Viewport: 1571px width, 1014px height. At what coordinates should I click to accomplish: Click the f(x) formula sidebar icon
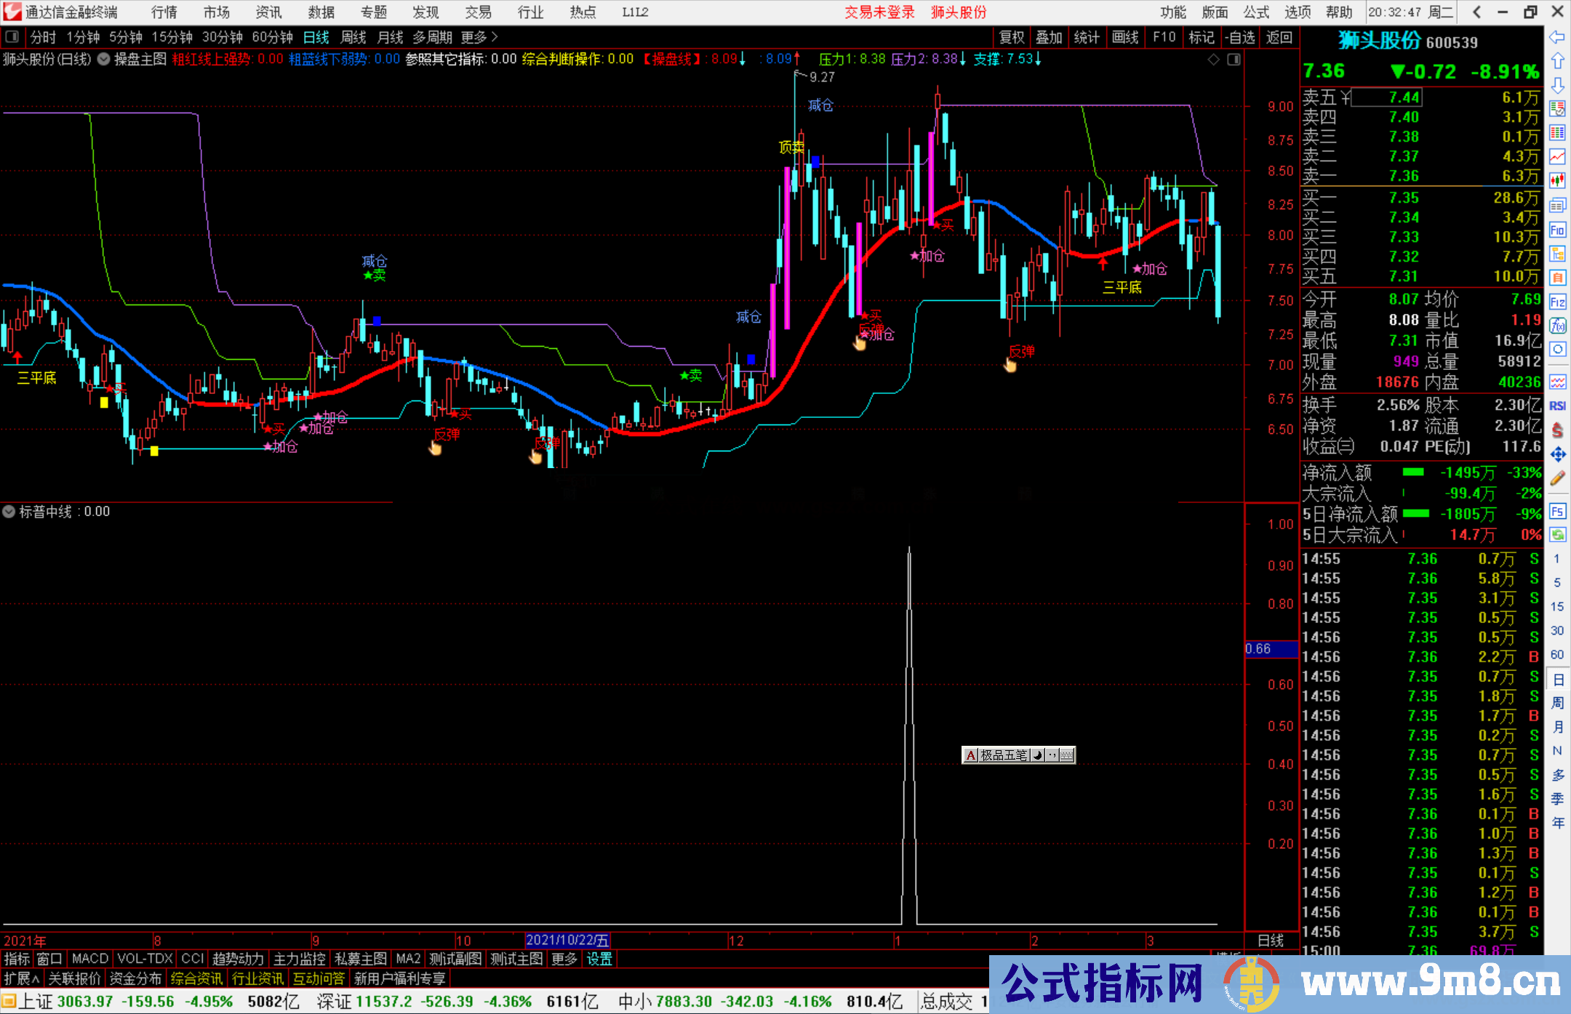(x=1557, y=326)
